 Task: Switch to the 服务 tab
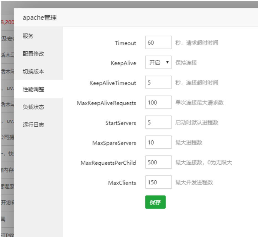(x=28, y=36)
